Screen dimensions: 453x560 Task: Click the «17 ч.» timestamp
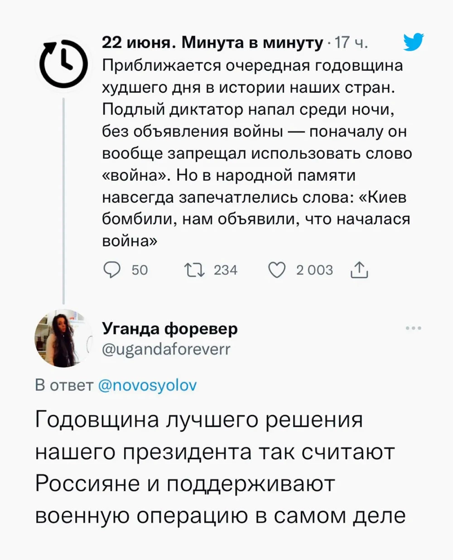point(351,43)
